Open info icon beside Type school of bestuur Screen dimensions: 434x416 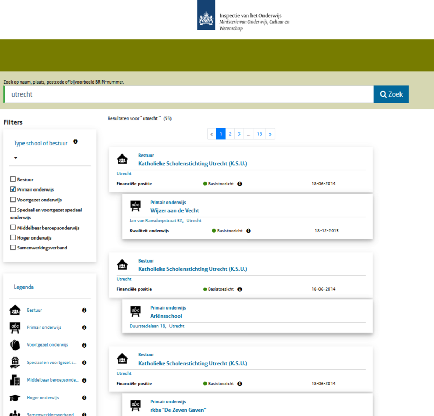point(76,141)
